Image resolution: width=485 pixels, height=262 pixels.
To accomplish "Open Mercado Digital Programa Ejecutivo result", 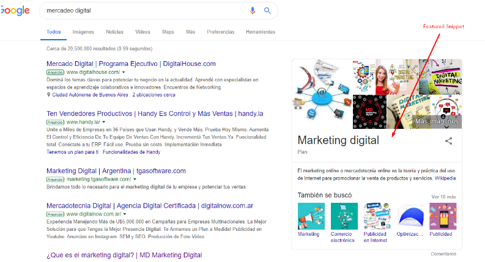I will click(131, 64).
